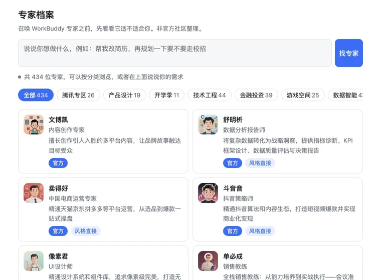This screenshot has width=381, height=280.
Task: Click 风格直接 tag on 卖得好 card
Action: tap(86, 231)
